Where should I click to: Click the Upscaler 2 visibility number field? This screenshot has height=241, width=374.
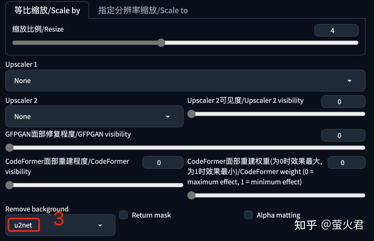[x=343, y=102]
